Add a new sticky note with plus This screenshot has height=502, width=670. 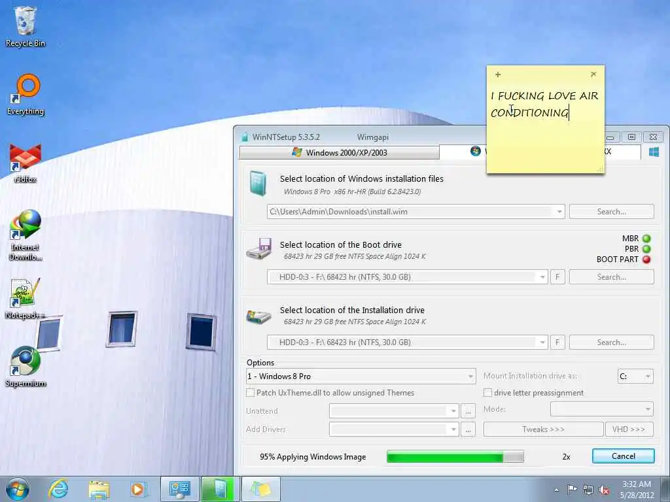point(498,75)
